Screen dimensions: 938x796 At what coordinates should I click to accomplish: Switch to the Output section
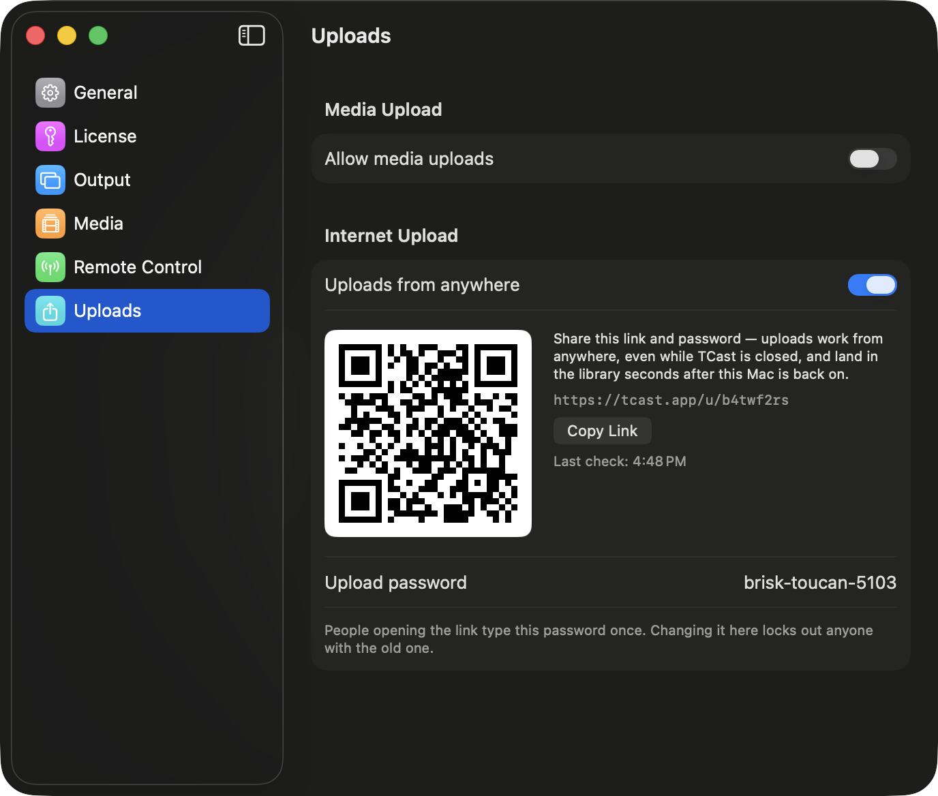tap(147, 180)
